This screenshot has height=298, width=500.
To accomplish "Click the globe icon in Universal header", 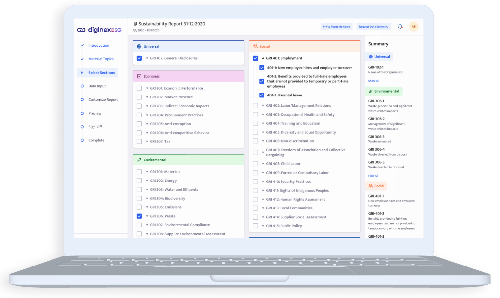I will click(x=139, y=47).
